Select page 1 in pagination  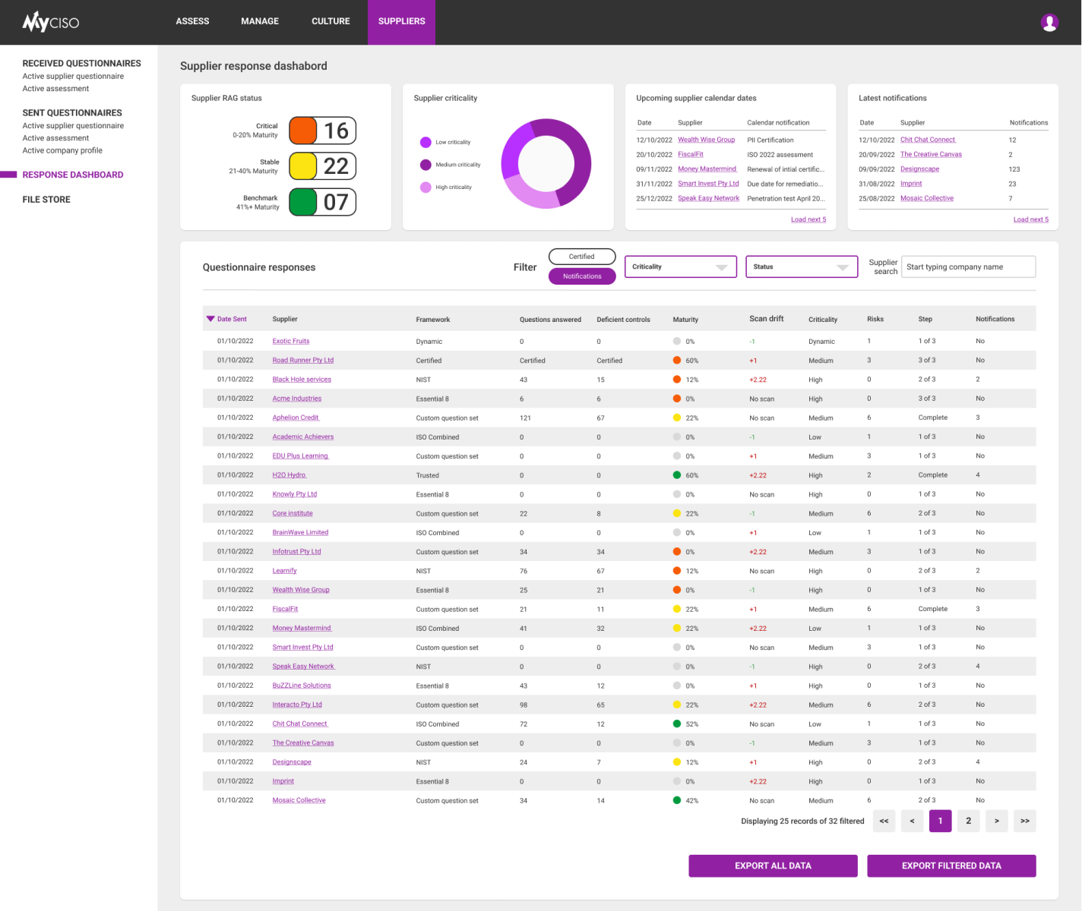pos(940,821)
